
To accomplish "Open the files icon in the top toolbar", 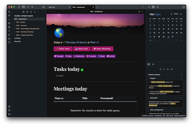I will [x=19, y=7].
